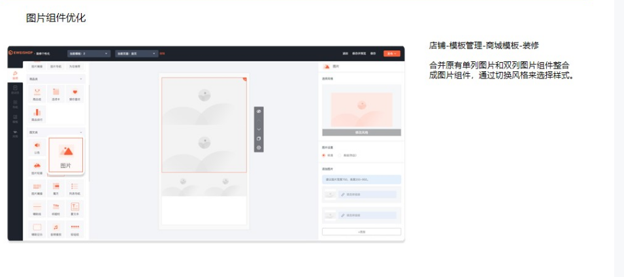624x277 pixels.
Task: Open the 当前模板 template dropdown
Action: click(x=89, y=54)
